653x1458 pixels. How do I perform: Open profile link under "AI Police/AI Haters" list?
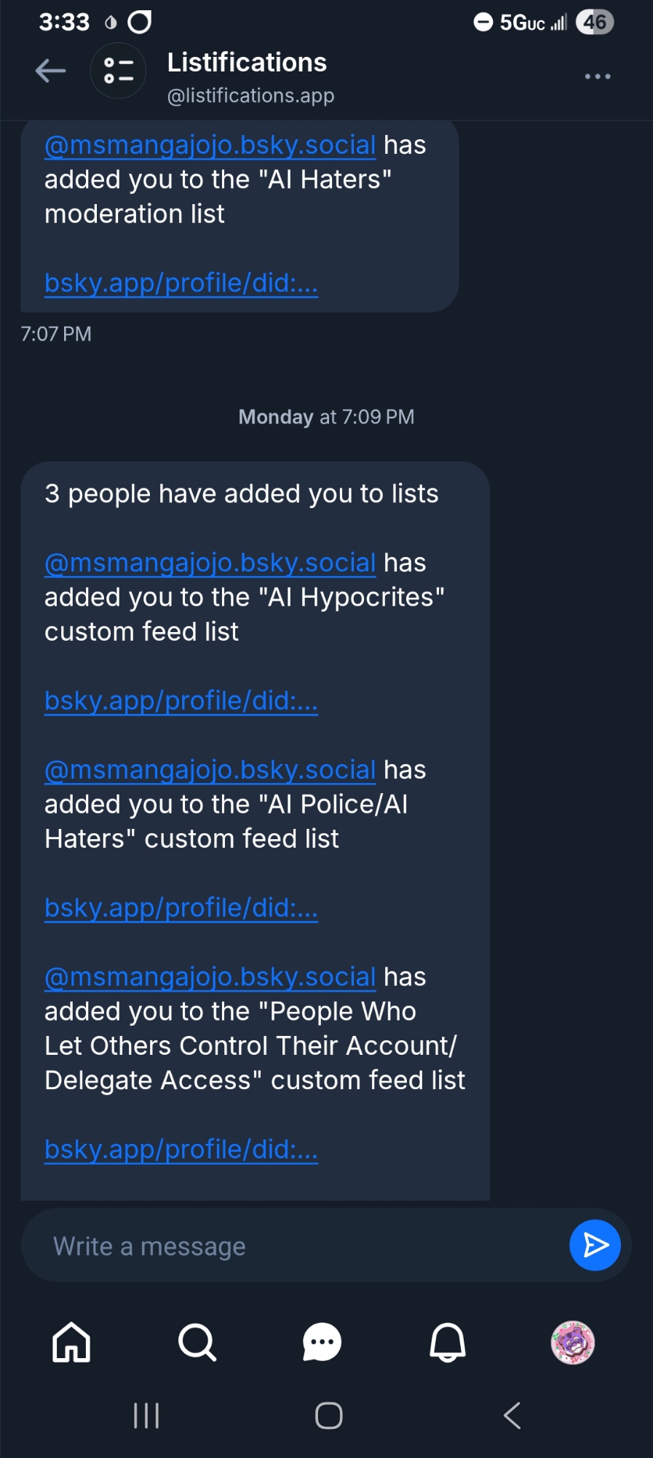tap(181, 908)
